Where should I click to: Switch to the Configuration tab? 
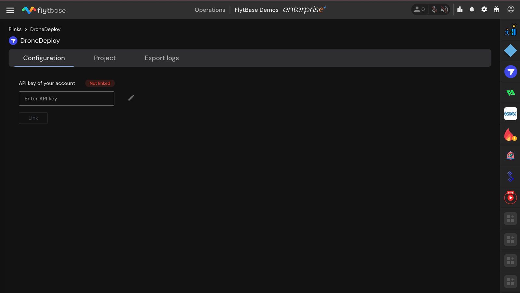click(44, 58)
